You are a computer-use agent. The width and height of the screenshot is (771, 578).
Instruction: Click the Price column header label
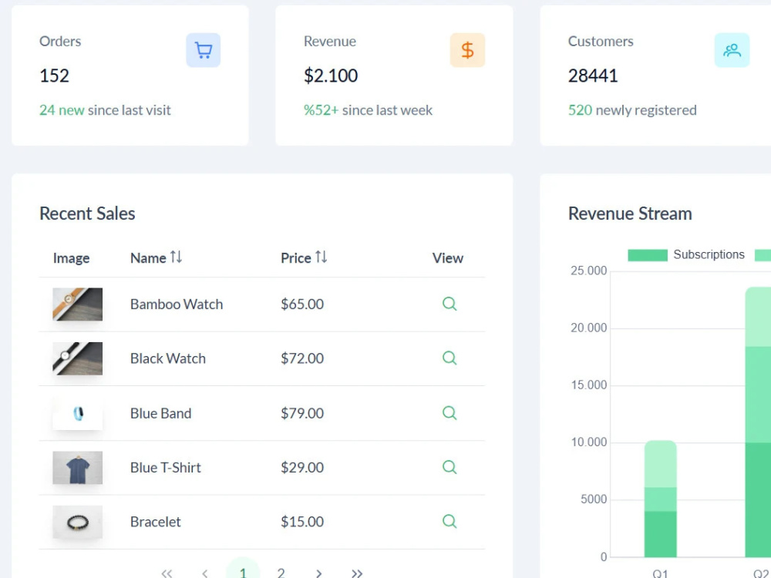click(x=296, y=258)
